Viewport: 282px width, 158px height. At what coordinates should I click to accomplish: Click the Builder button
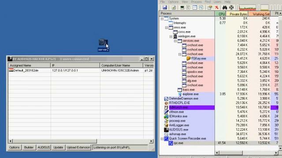(x=29, y=147)
